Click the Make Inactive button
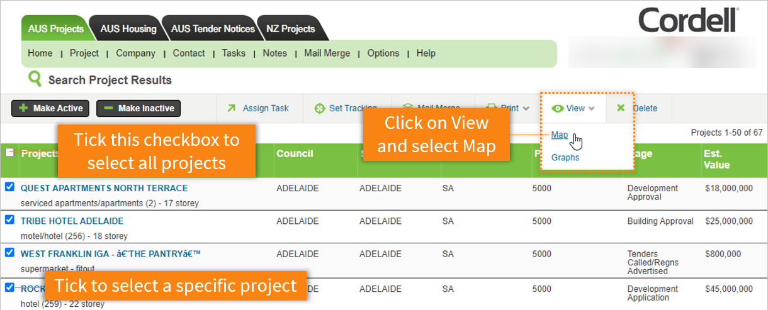768x310 pixels. (138, 108)
